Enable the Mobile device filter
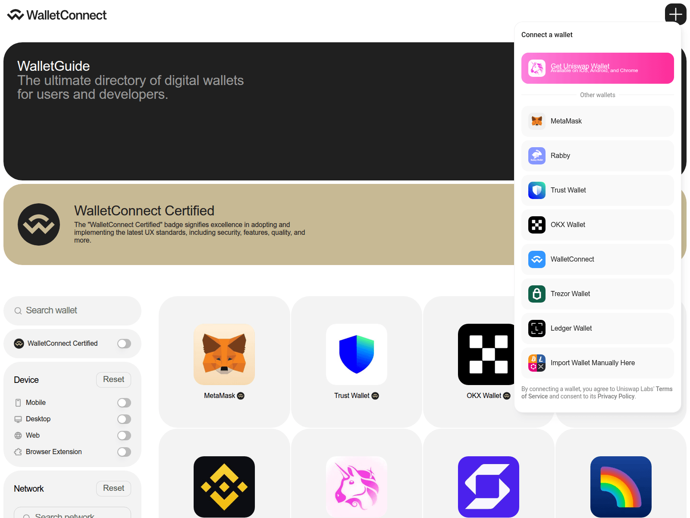Screen dimensions: 690x518 (124, 403)
